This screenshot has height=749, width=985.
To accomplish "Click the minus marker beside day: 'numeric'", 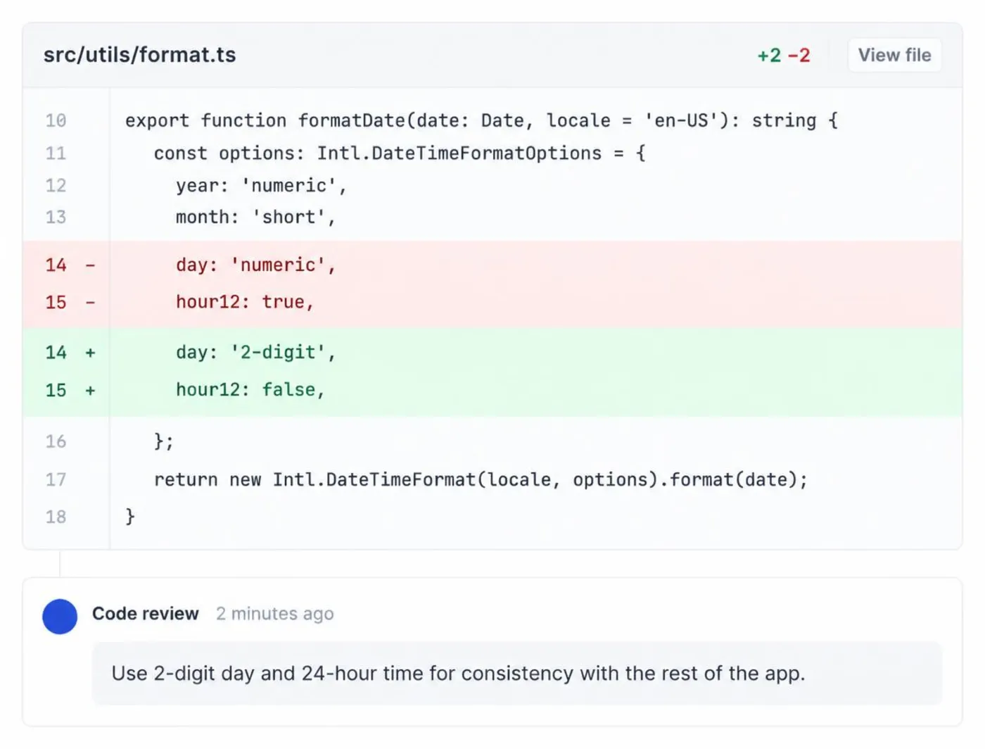I will pyautogui.click(x=90, y=265).
